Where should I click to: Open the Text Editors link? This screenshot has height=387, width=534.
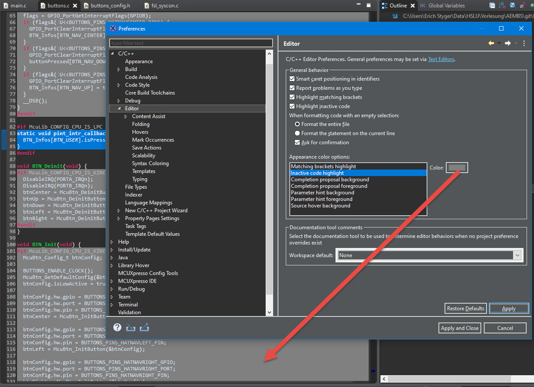[x=441, y=59]
